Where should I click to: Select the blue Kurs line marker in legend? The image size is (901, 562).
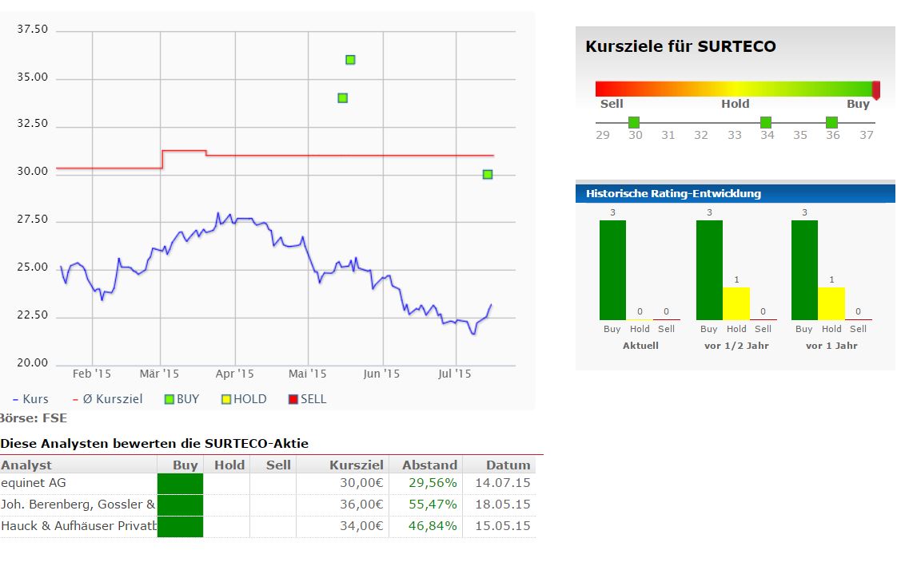pyautogui.click(x=14, y=399)
